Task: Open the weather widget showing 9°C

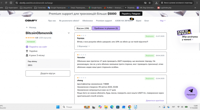Action: coord(3,107)
